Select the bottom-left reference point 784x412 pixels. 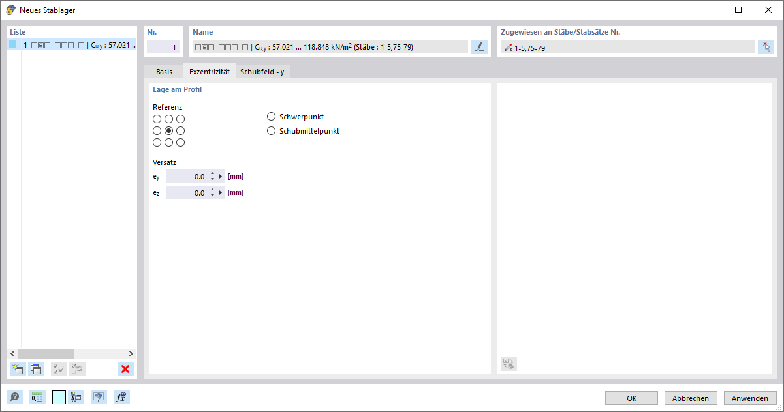coord(157,142)
